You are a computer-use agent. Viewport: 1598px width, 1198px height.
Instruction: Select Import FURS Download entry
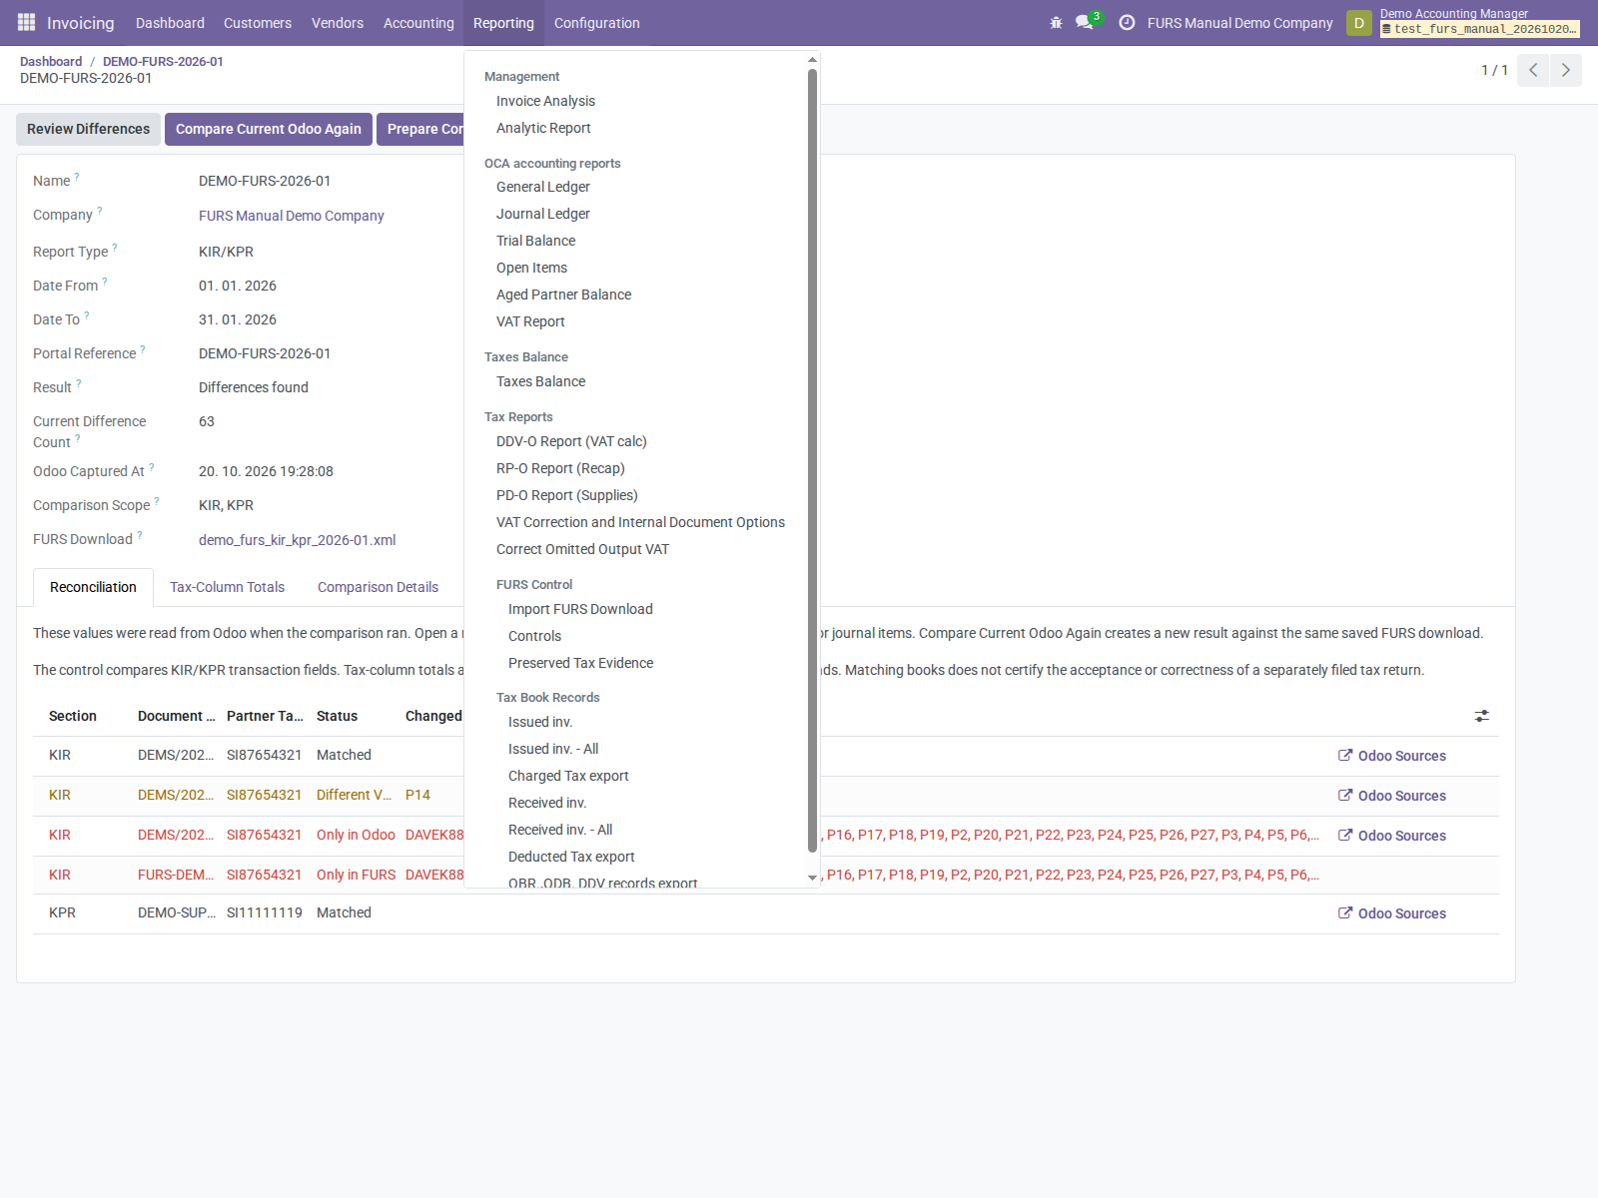[580, 609]
